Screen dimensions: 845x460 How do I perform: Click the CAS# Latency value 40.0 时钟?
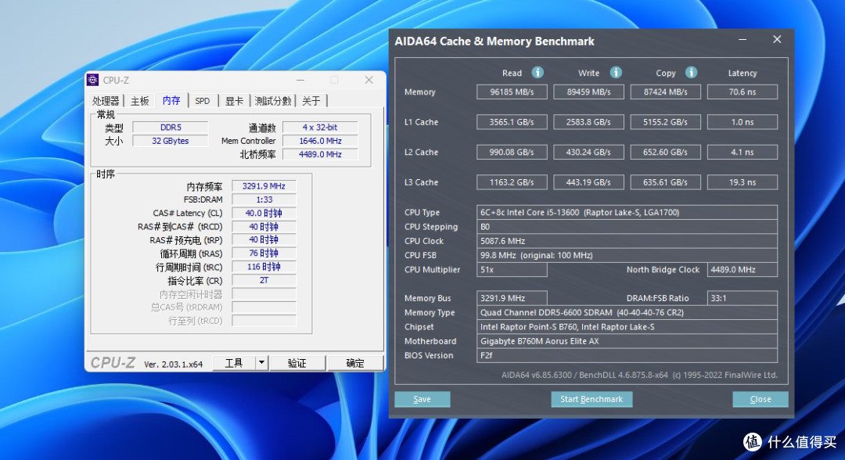(x=264, y=214)
